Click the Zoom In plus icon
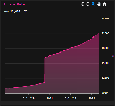The image size is (115, 106). (x=83, y=4)
